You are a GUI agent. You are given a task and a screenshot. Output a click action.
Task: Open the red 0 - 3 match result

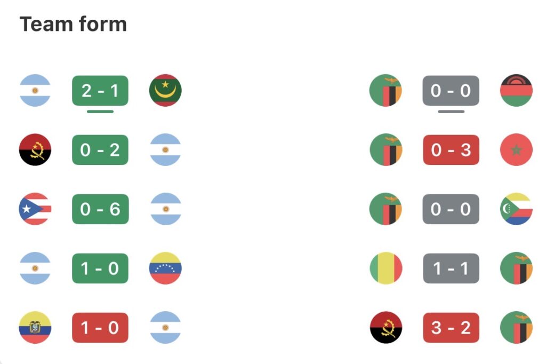pyautogui.click(x=451, y=149)
